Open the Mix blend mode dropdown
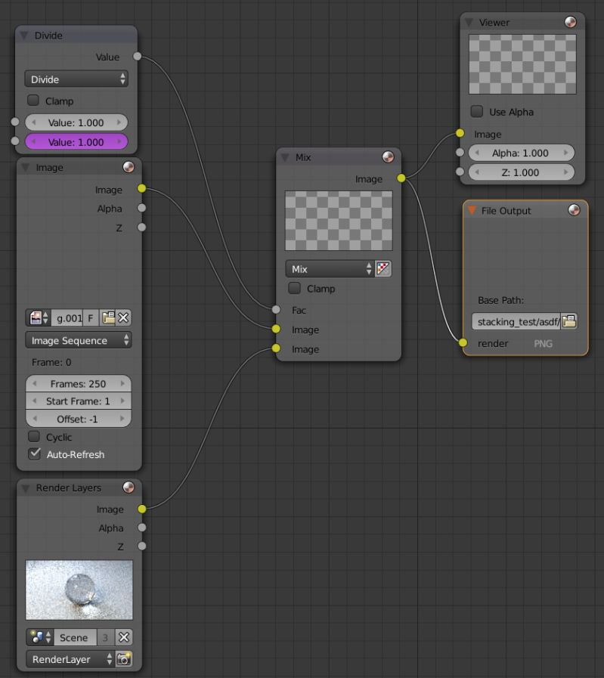The image size is (604, 678). (330, 268)
